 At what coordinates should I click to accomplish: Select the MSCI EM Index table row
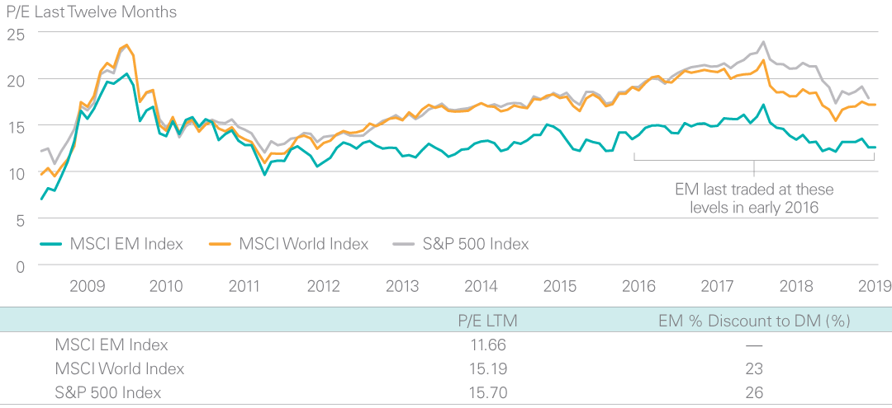click(x=446, y=345)
